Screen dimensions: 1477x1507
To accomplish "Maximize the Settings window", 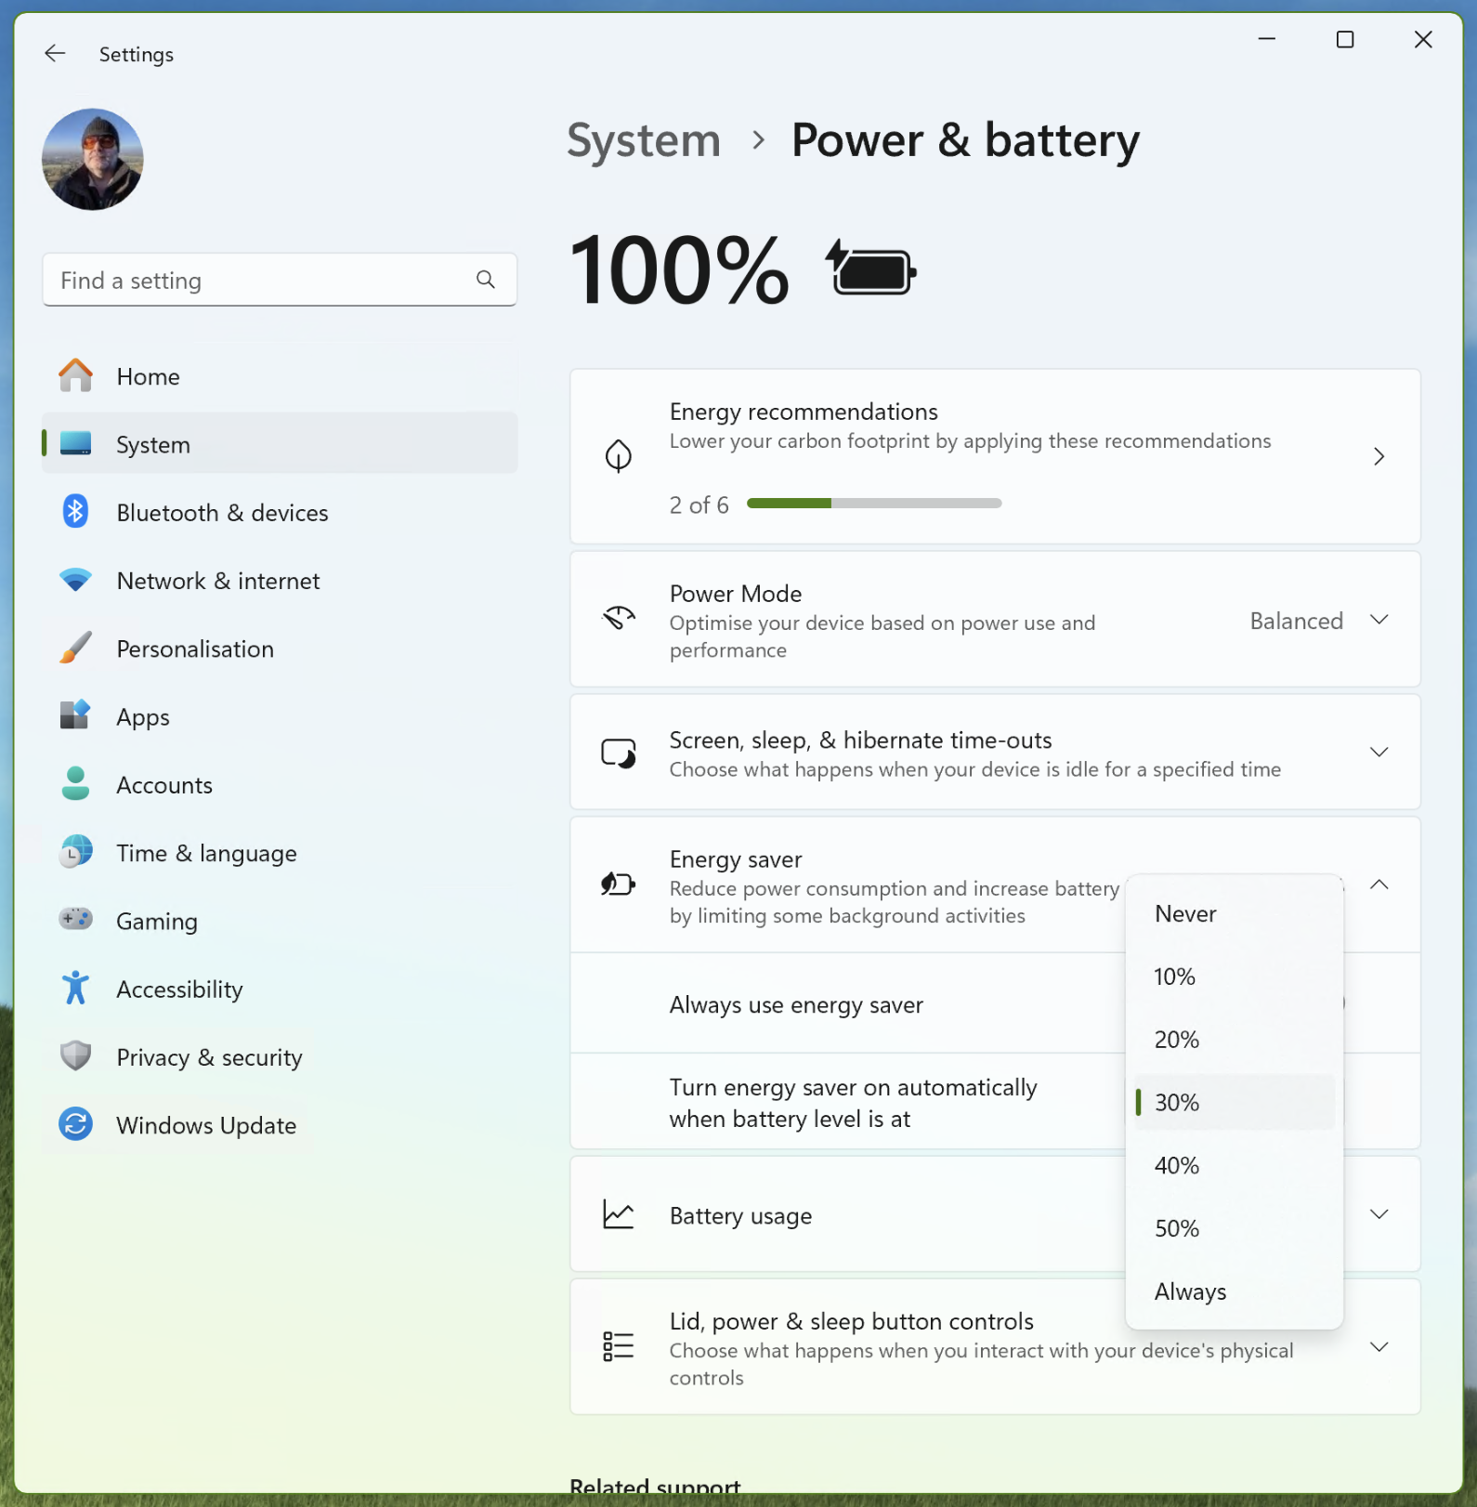I will click(1345, 39).
